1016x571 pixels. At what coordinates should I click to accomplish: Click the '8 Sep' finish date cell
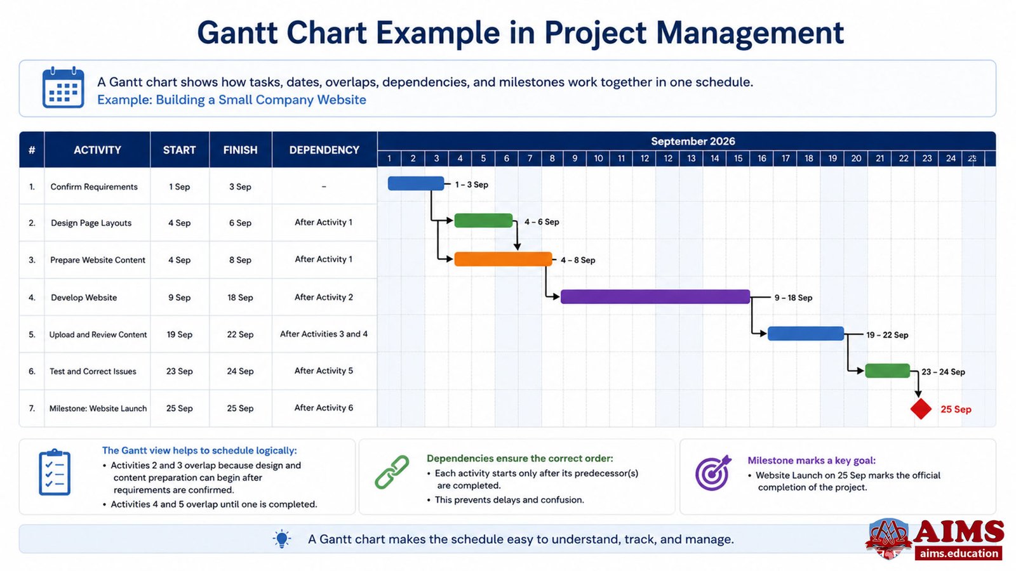point(240,260)
